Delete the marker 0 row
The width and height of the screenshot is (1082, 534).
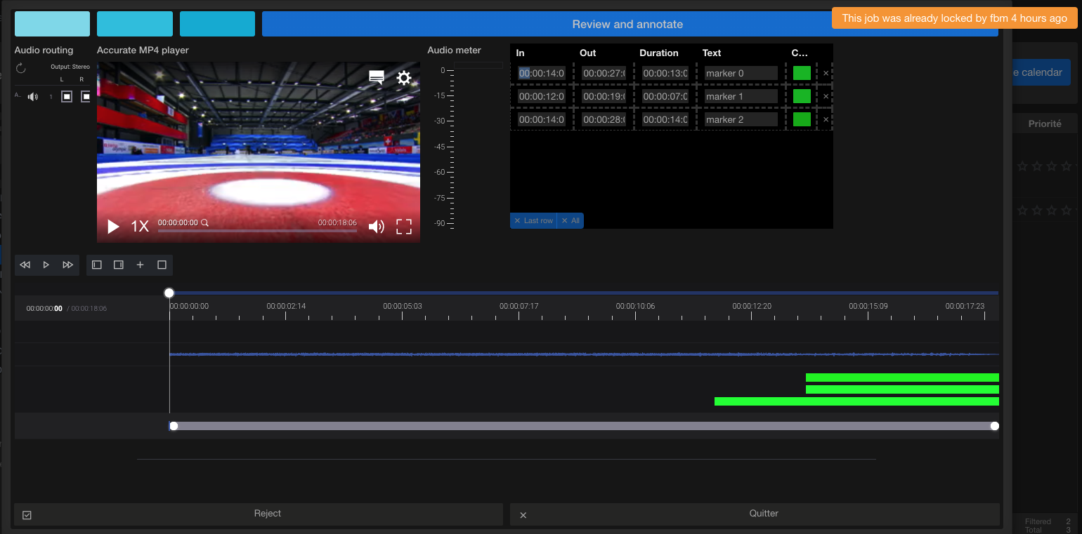click(x=826, y=73)
